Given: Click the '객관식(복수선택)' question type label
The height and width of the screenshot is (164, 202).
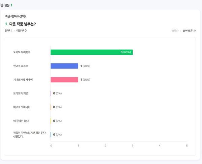Looking at the screenshot, I should pos(15,16).
